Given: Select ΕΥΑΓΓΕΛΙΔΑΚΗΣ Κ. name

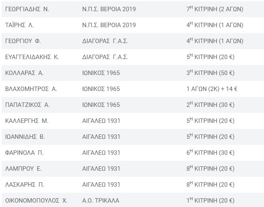Looking at the screenshot, I should (32, 57).
